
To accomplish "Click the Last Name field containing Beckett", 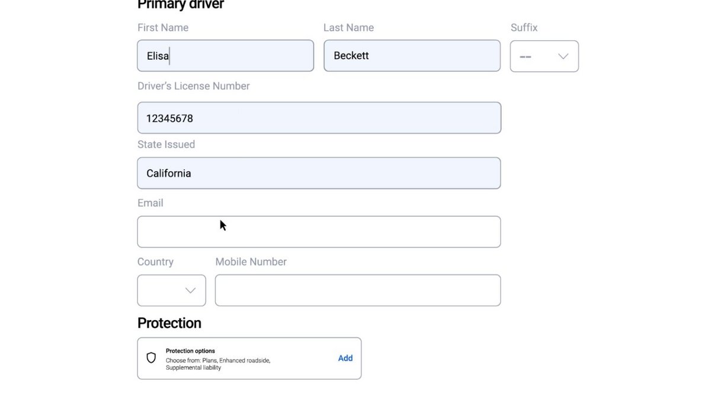I will pos(412,56).
